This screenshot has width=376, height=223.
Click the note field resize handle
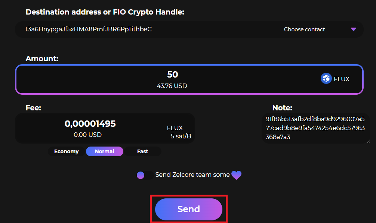tap(368, 142)
